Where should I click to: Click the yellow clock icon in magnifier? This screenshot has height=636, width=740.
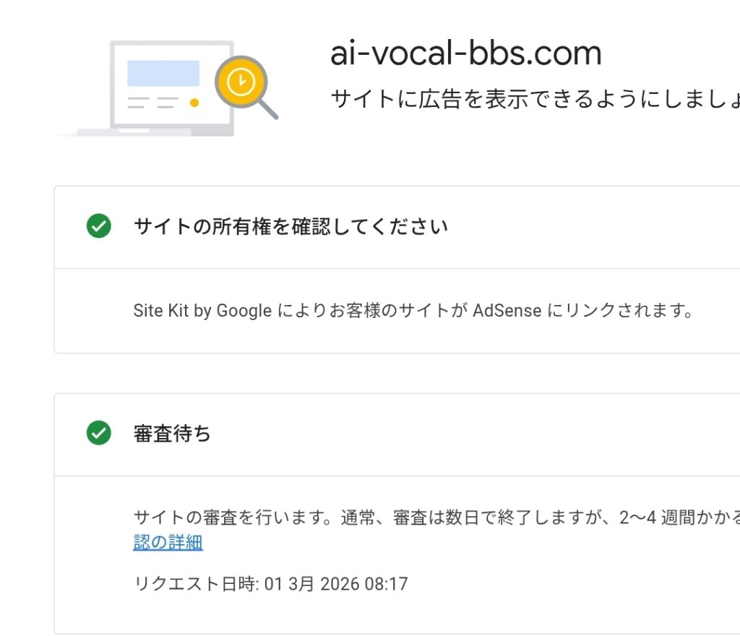(241, 82)
